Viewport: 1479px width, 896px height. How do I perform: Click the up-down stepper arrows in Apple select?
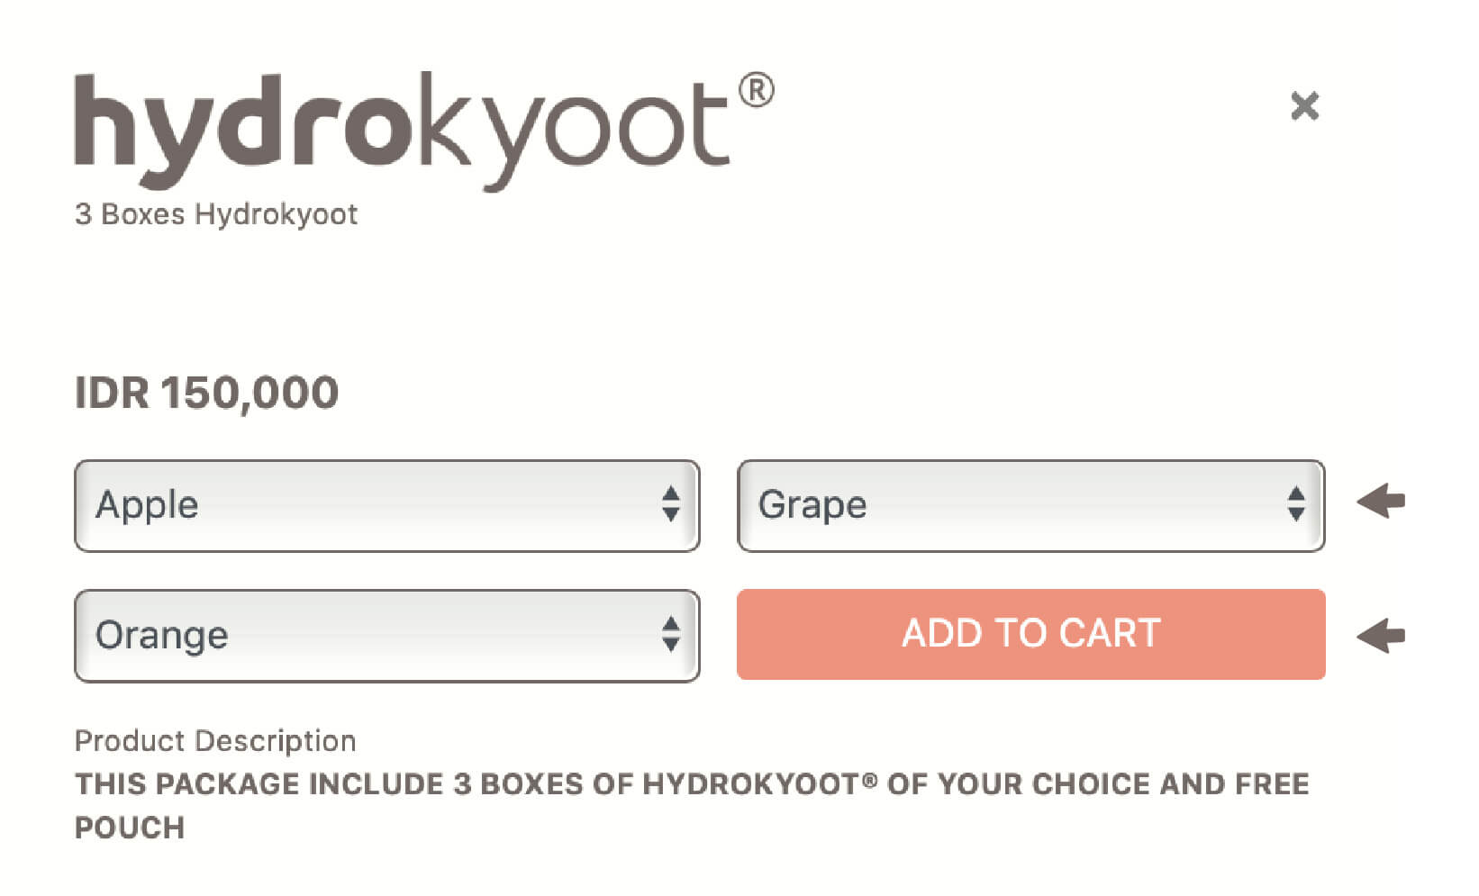(x=670, y=504)
